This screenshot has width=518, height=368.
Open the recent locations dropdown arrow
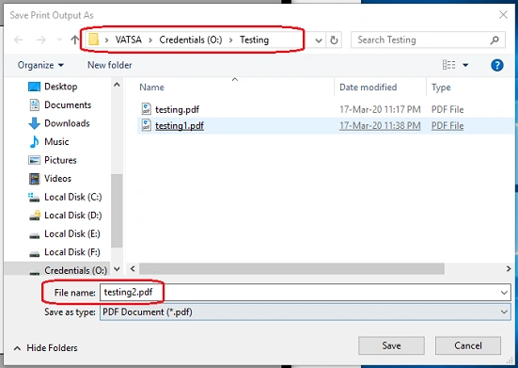point(59,40)
